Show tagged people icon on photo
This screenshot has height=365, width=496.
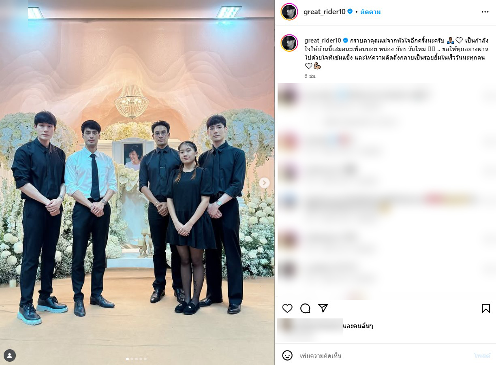click(x=10, y=355)
